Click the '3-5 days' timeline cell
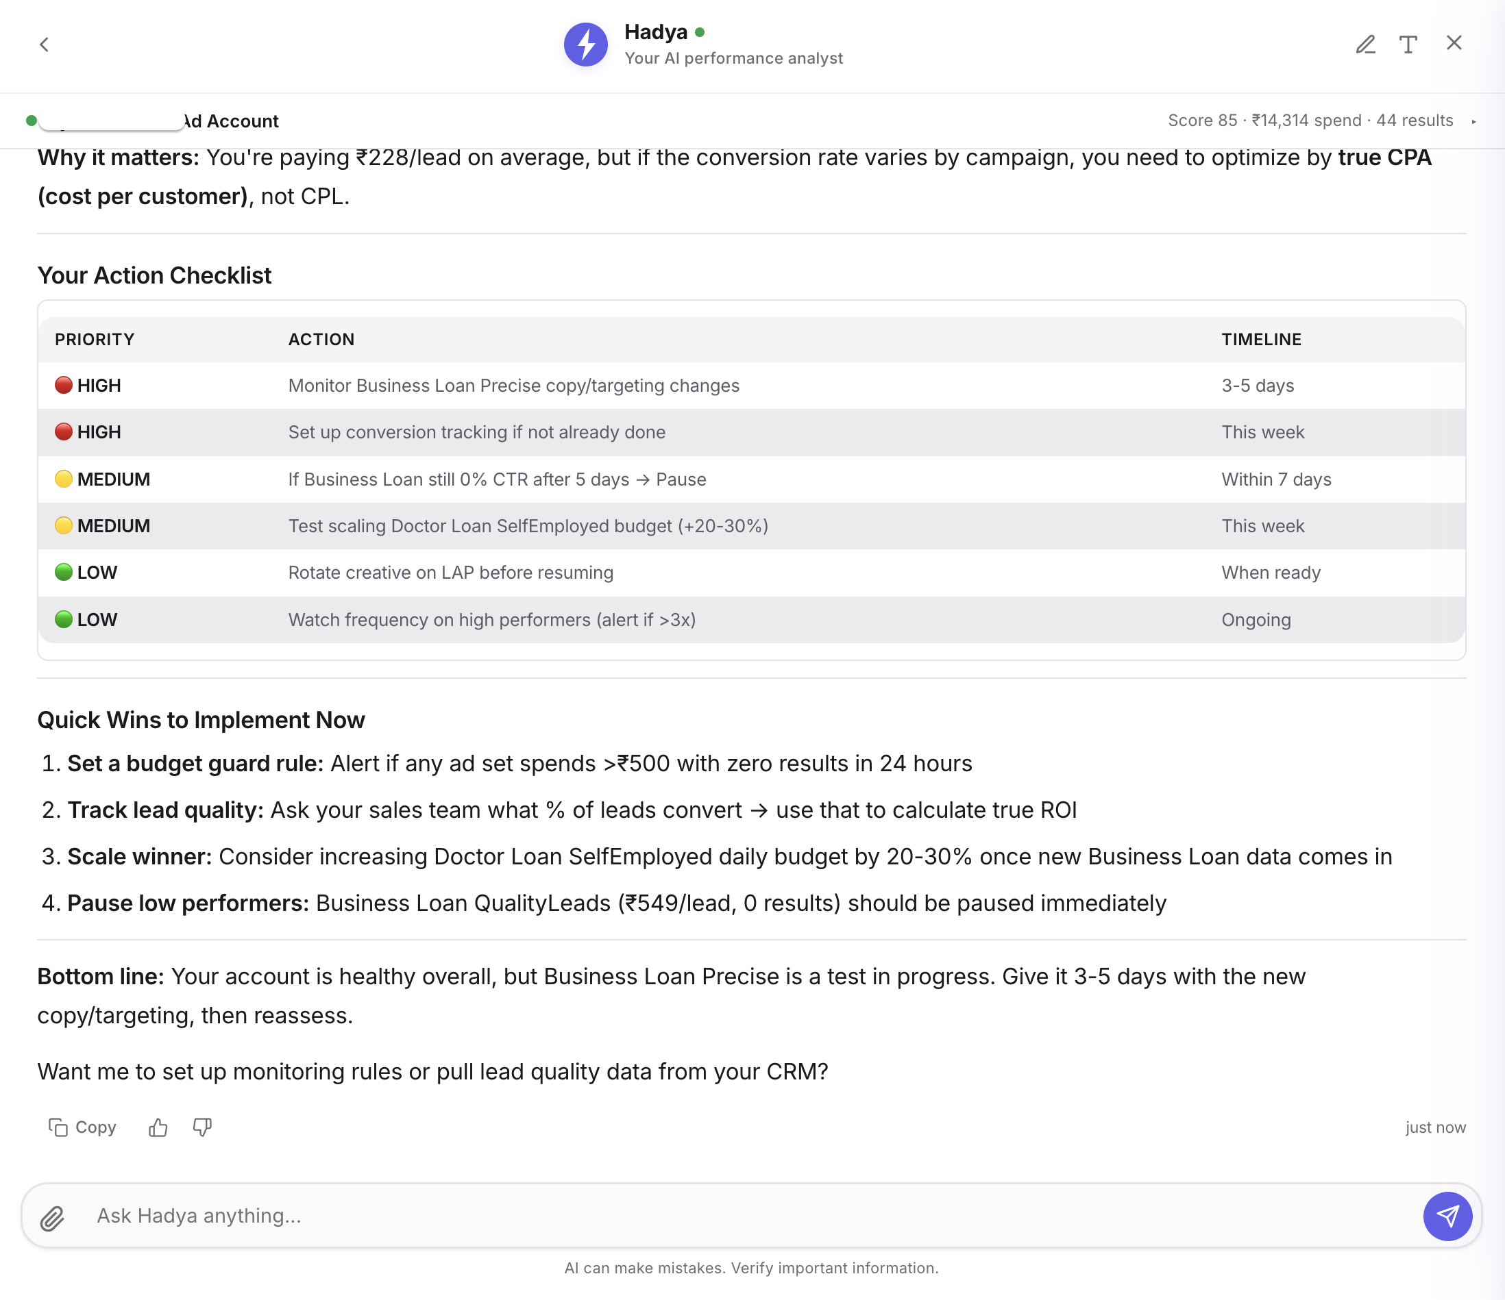 1258,386
